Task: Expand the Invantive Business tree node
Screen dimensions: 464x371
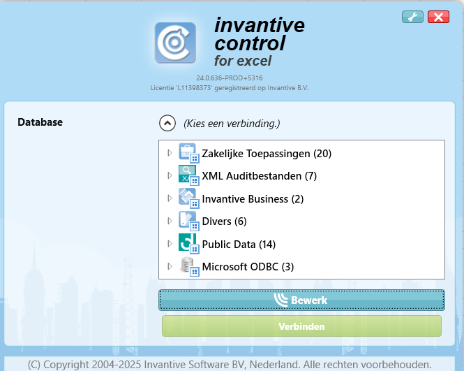Action: click(170, 198)
